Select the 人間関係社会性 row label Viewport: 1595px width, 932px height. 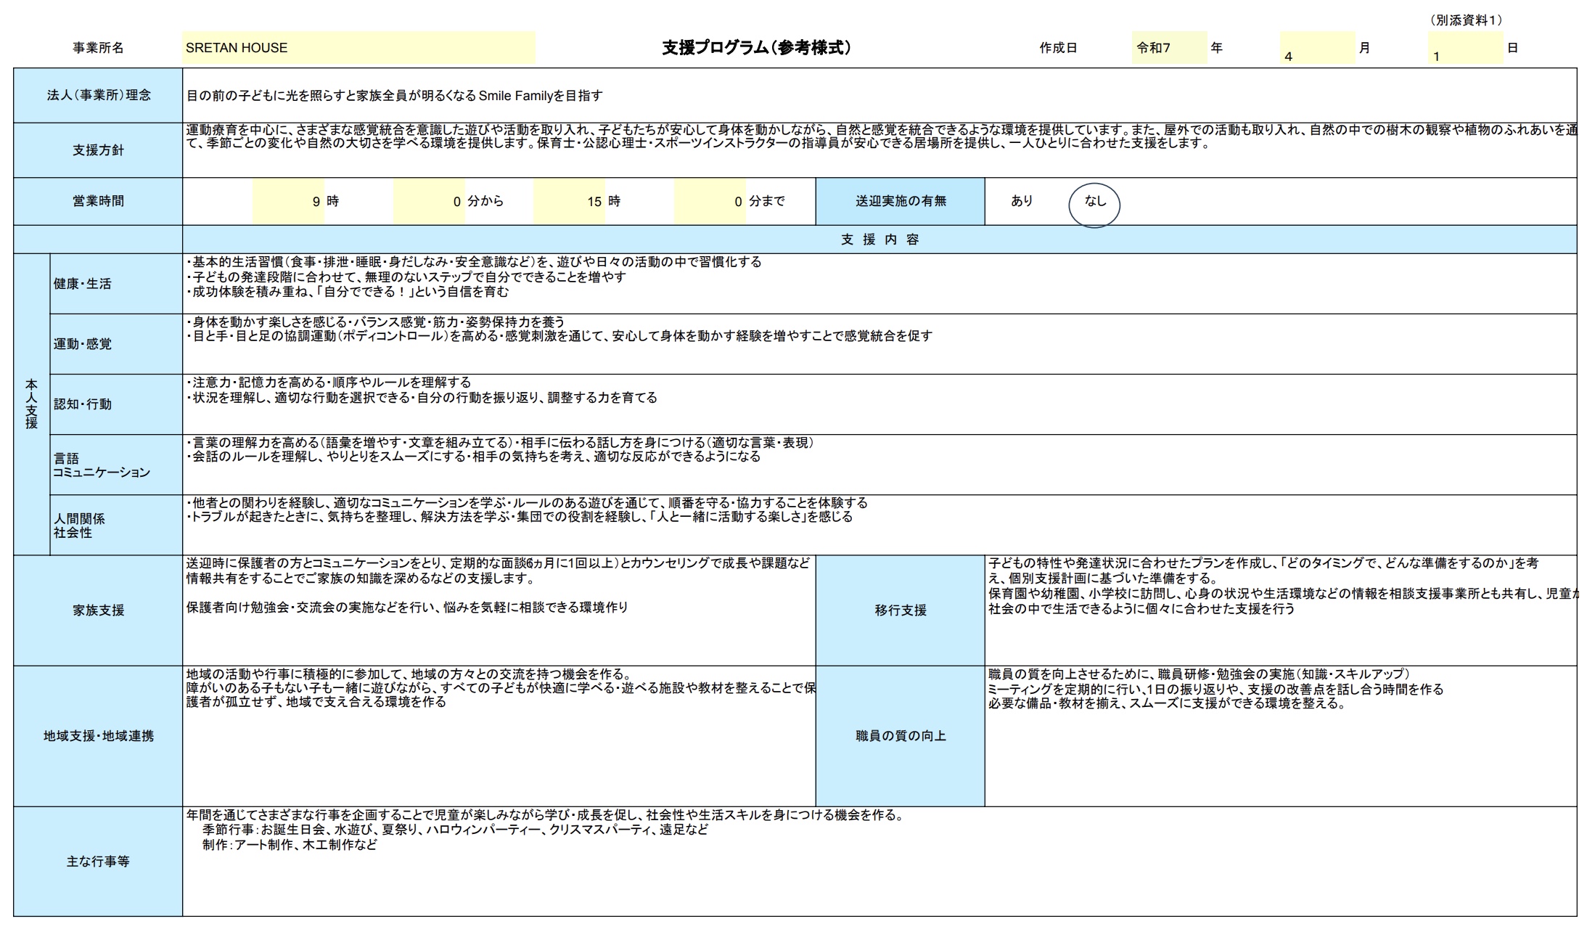[x=116, y=526]
